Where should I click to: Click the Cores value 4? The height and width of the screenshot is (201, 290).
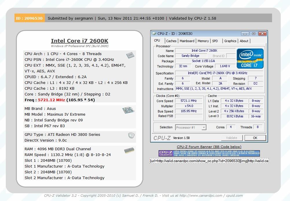(231, 127)
